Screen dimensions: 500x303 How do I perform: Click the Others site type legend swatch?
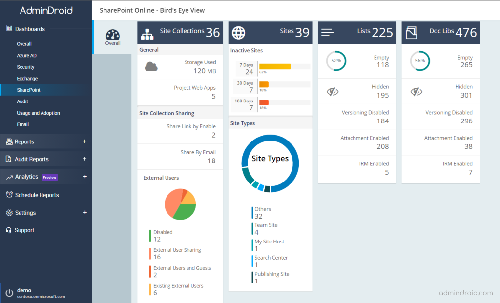pyautogui.click(x=252, y=213)
